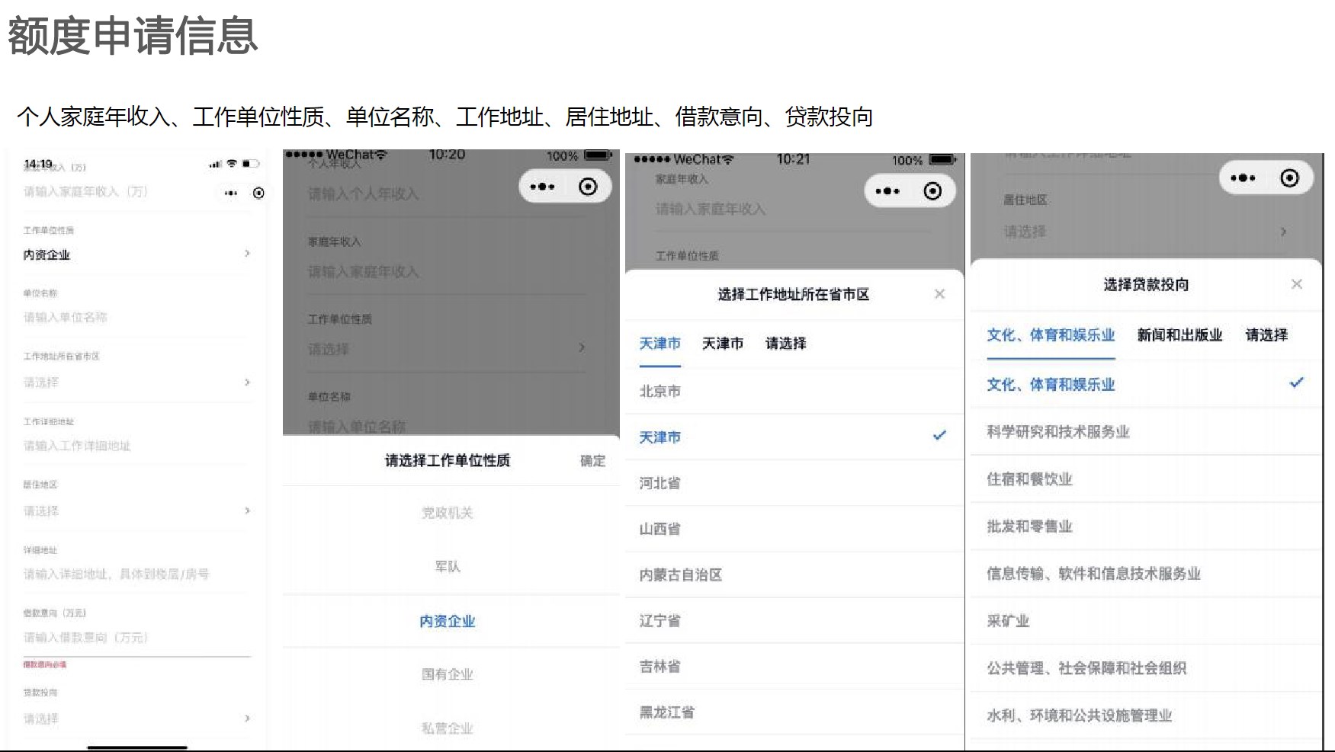
Task: Select 住宿和餐饮业 industry
Action: pos(1146,479)
